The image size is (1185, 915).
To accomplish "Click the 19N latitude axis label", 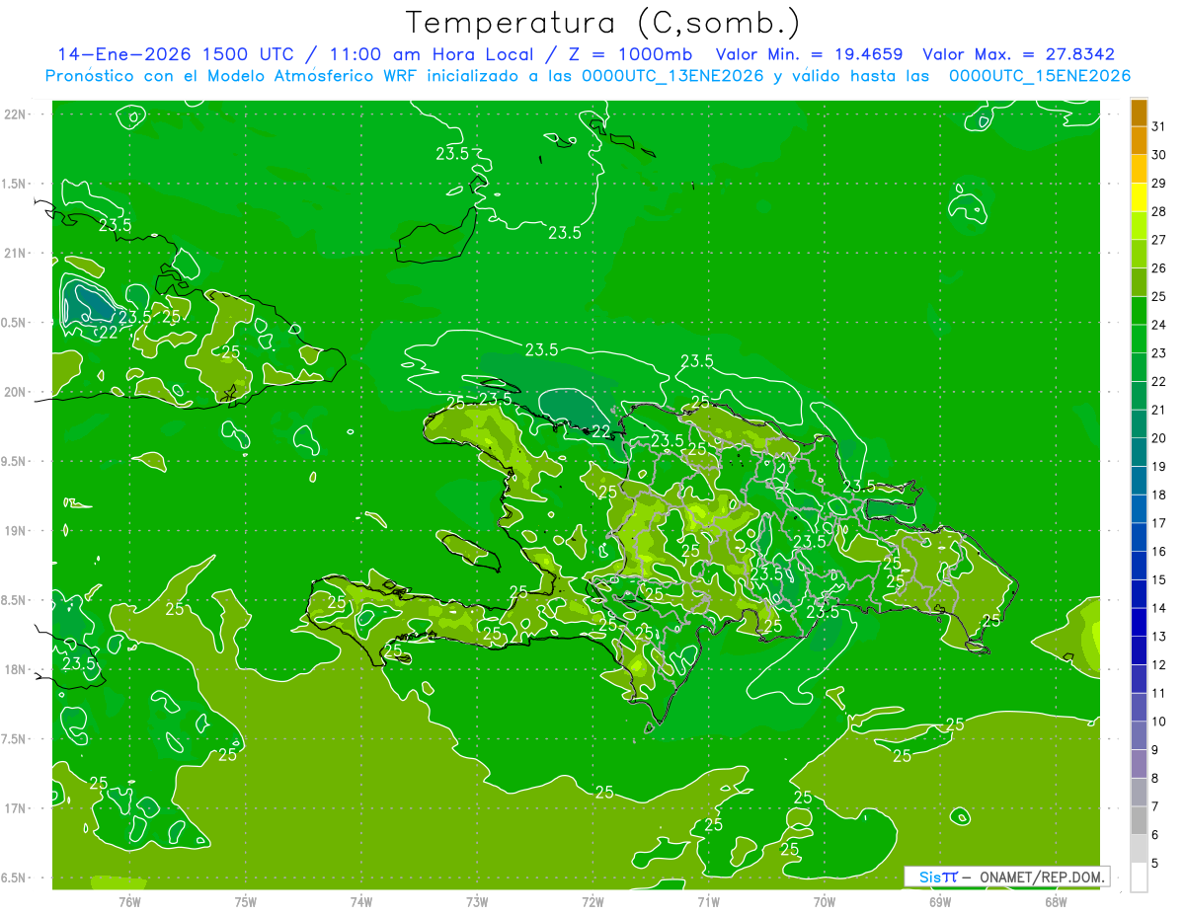I will pos(16,530).
